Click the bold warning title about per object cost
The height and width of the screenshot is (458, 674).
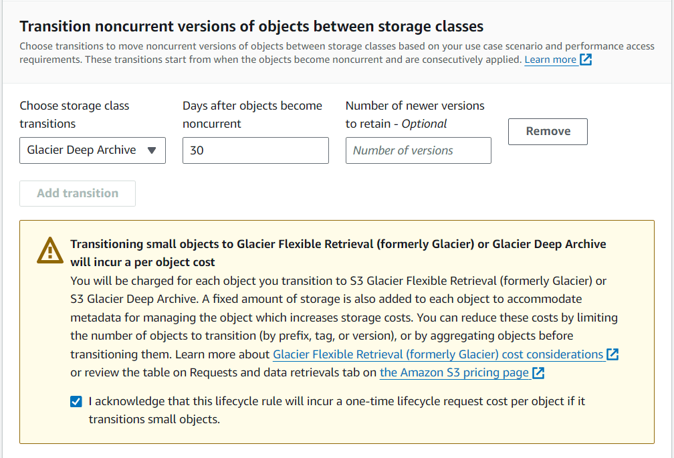tap(338, 253)
